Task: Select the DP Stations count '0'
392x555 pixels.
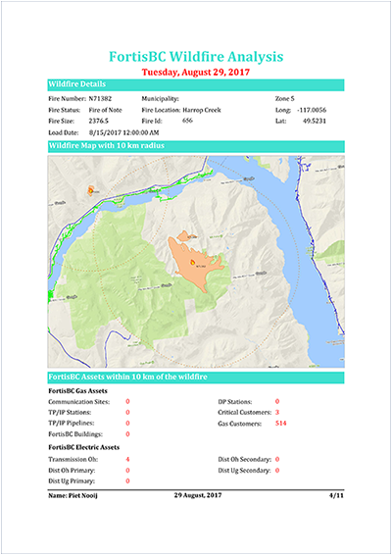Action: pos(277,401)
